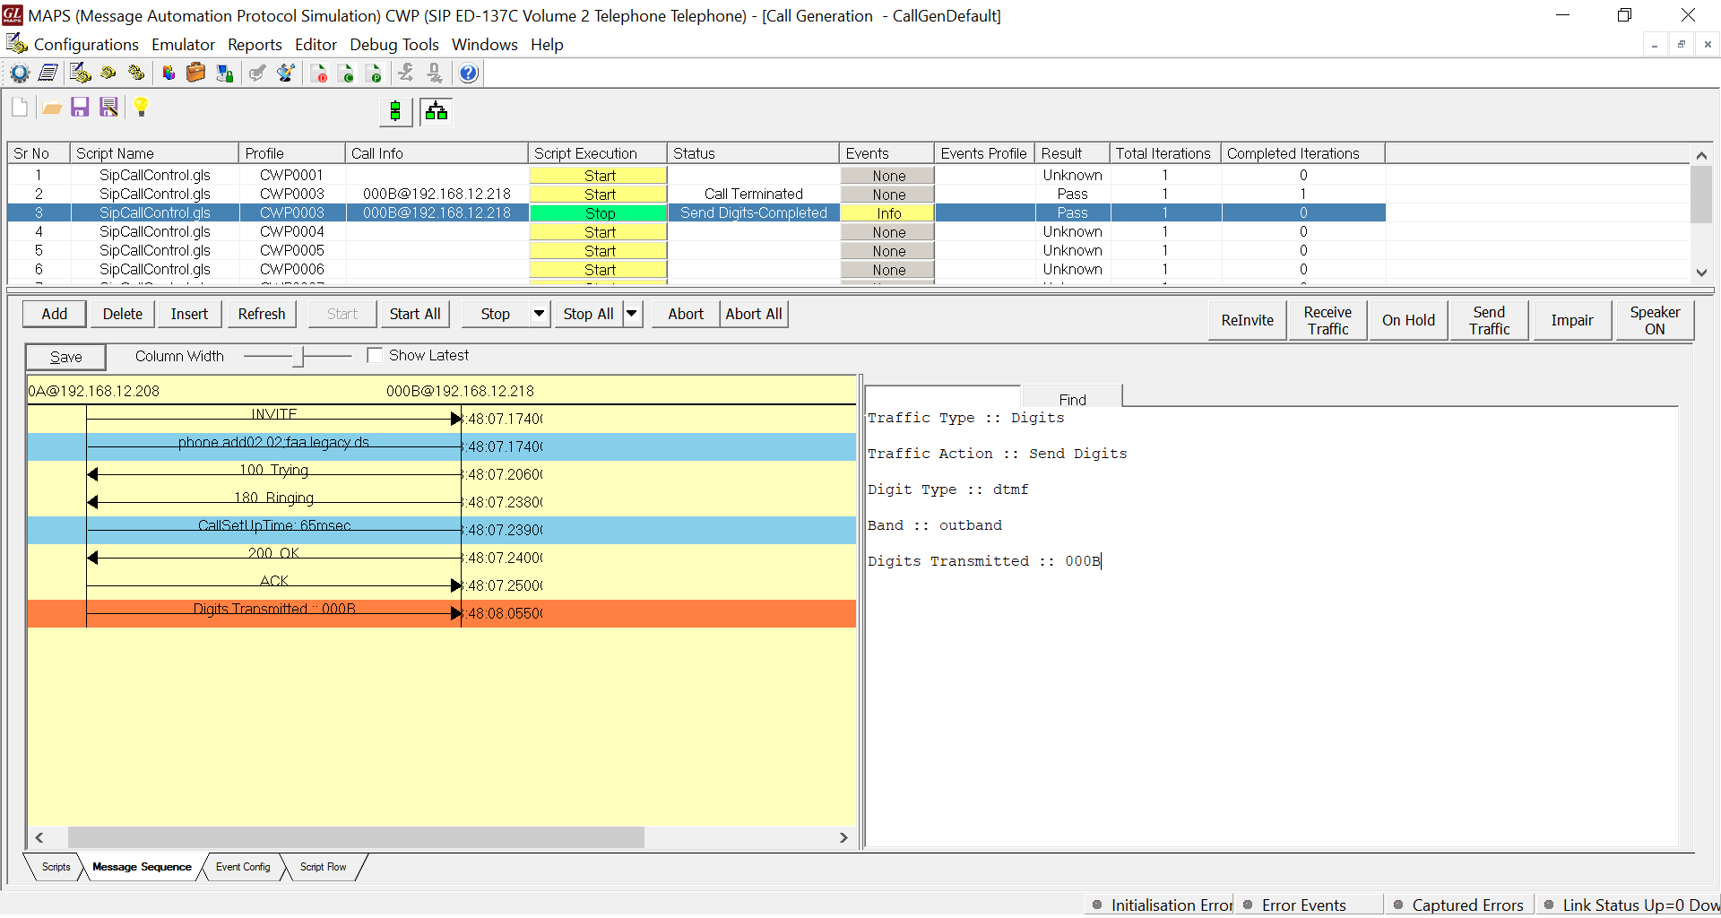Click the message sequence horizontal scrollbar thumb
The height and width of the screenshot is (918, 1721).
click(x=356, y=837)
